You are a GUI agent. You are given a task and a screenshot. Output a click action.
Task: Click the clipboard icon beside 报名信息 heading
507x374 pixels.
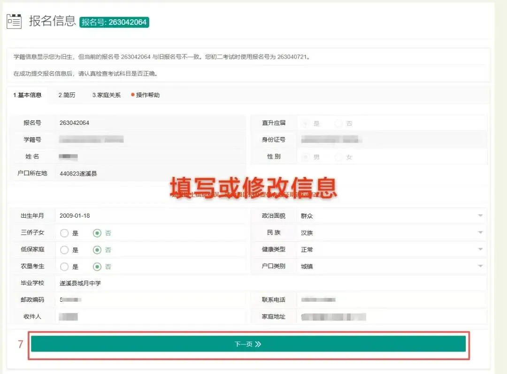tap(14, 21)
